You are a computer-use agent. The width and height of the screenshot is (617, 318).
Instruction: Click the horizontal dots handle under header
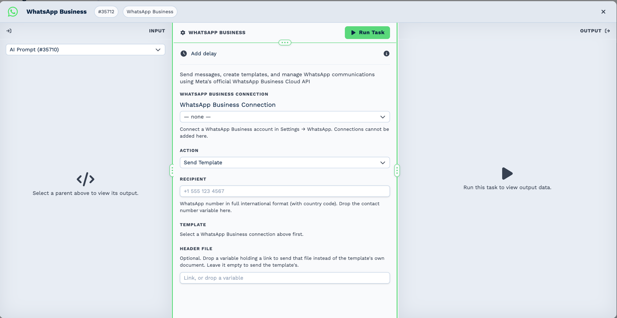(x=285, y=43)
